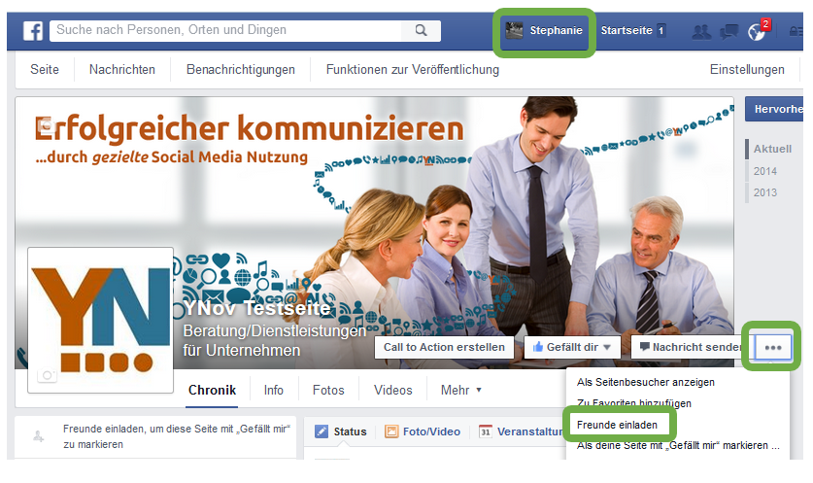Open Funktionen zur Veröffentlichung tab

pos(413,70)
